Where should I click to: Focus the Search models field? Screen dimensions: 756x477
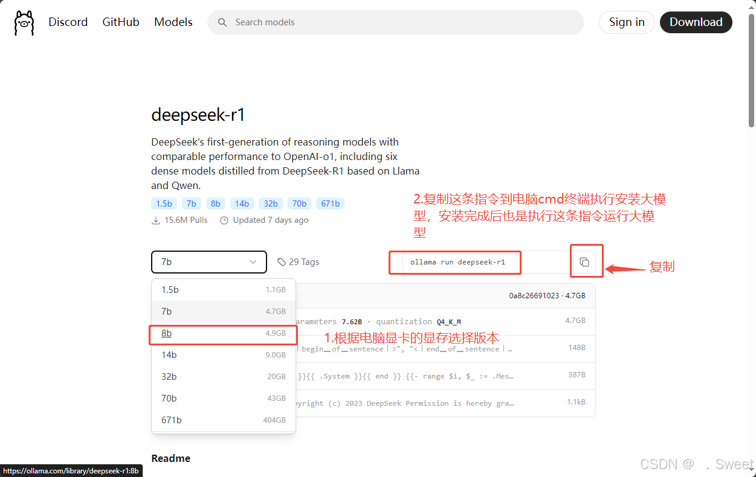[x=396, y=22]
